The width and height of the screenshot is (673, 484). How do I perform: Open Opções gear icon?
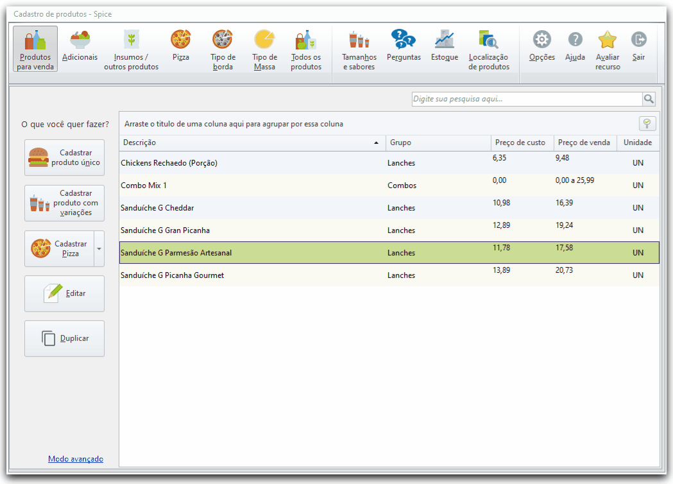pos(541,40)
